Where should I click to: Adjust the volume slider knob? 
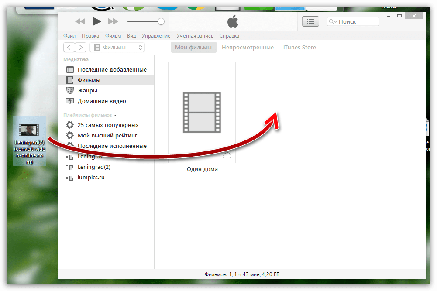pyautogui.click(x=161, y=21)
